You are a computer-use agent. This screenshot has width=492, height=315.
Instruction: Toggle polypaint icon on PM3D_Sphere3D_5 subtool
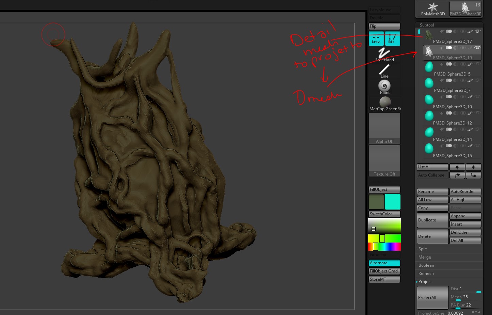point(470,64)
